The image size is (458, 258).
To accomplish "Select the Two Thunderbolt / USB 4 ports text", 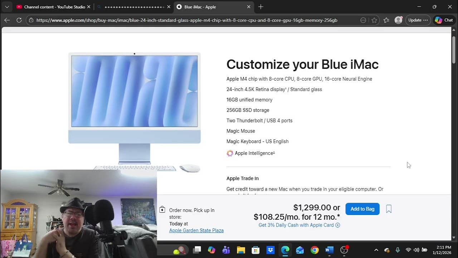I will [x=259, y=120].
